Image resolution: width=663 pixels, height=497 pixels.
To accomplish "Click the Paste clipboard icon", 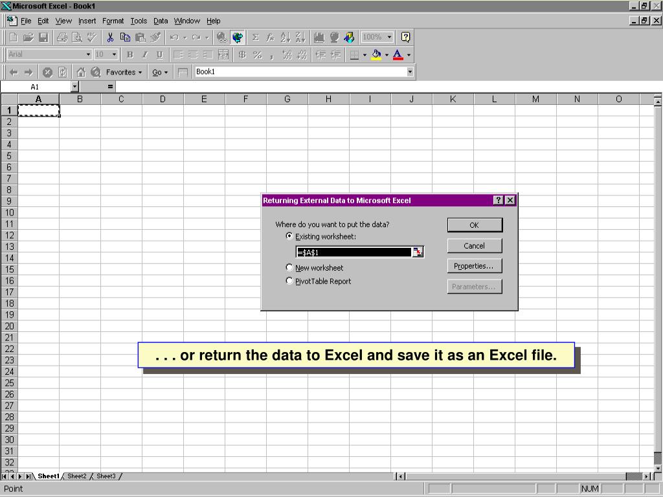I will tap(140, 37).
